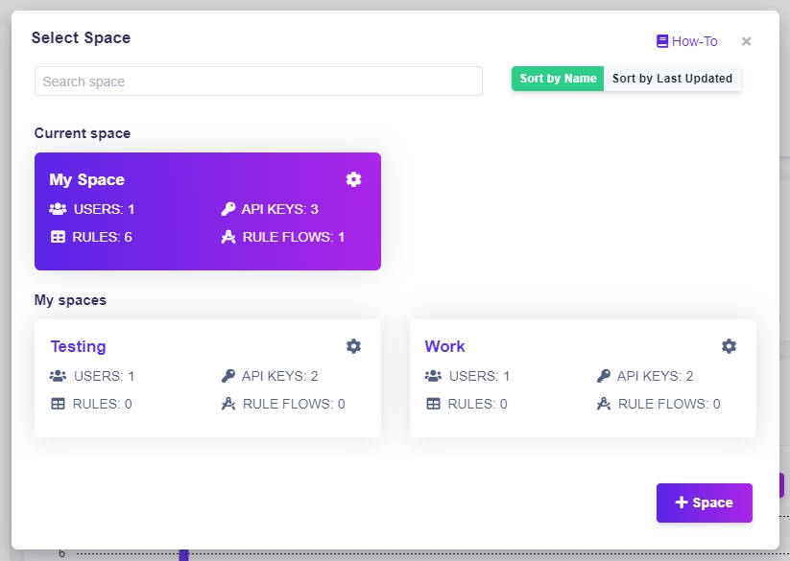Screen dimensions: 790x561
Task: Open settings gear for My Space
Action: [353, 179]
